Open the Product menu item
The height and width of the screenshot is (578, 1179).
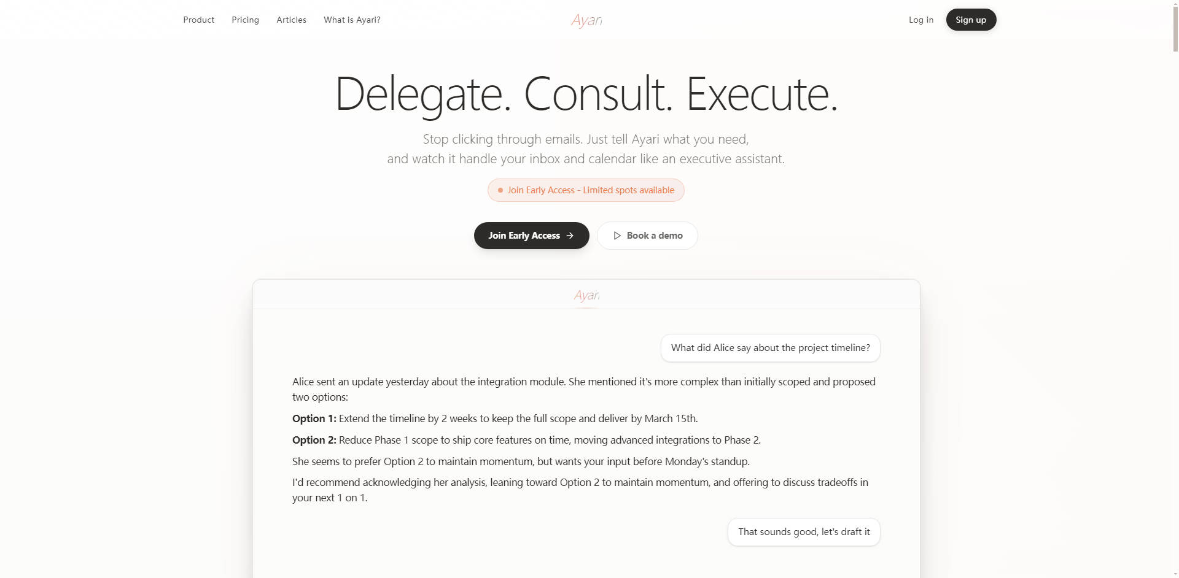[199, 20]
